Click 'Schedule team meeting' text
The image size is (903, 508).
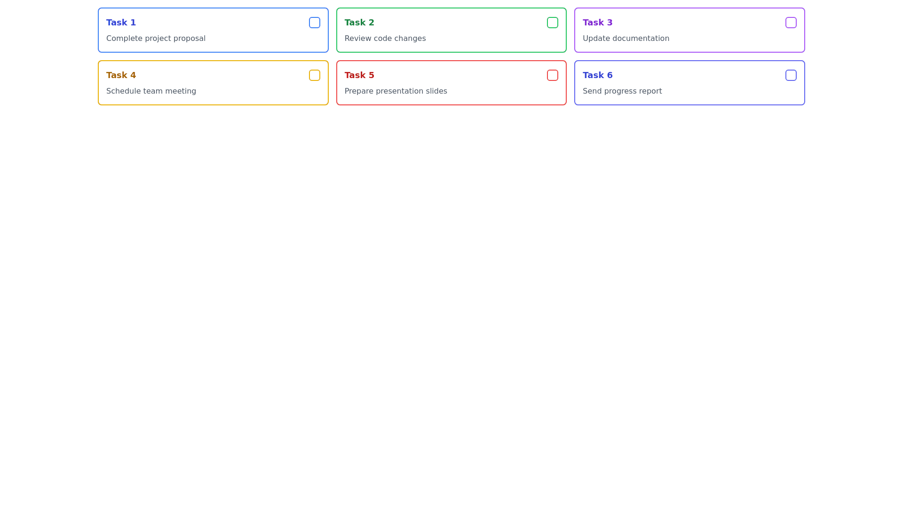[151, 91]
